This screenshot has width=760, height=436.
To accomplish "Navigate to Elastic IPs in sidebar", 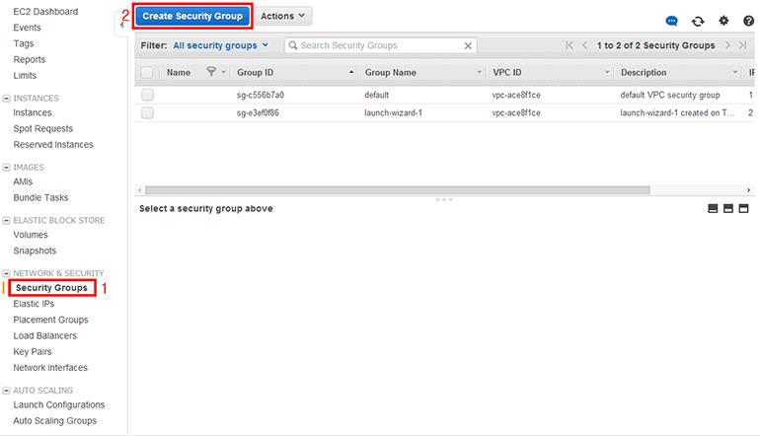I will tap(34, 304).
